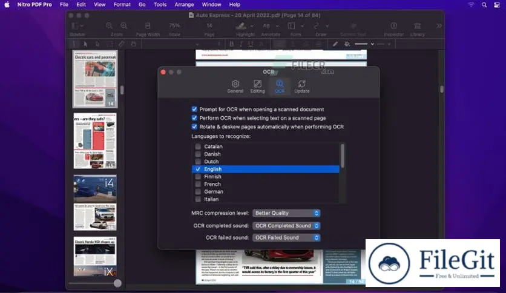Image resolution: width=506 pixels, height=293 pixels.
Task: Apply Underline text formatting
Action: click(251, 44)
